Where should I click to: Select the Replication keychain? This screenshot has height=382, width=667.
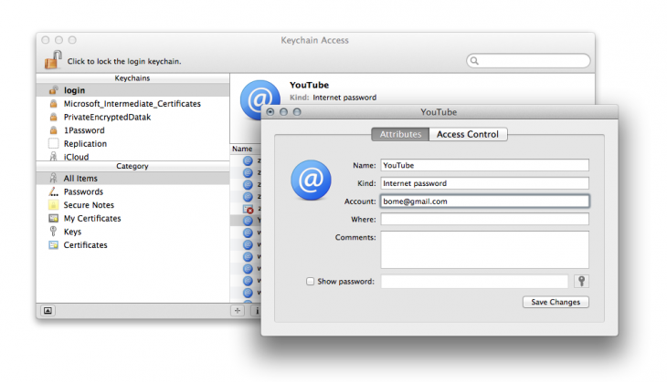point(132,143)
